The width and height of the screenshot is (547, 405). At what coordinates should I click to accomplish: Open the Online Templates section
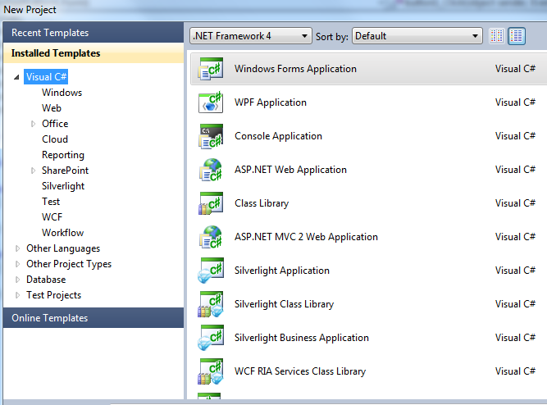(x=49, y=318)
